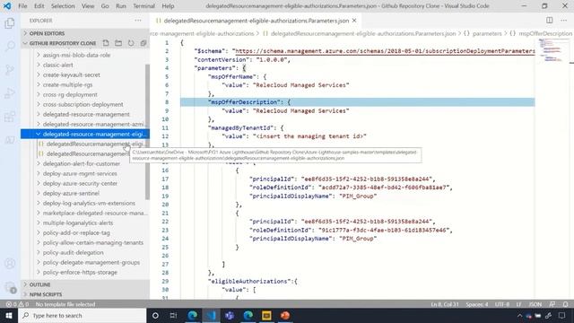This screenshot has height=323, width=574.
Task: Click 'parameters' breadcrumb segment
Action: pos(487,34)
